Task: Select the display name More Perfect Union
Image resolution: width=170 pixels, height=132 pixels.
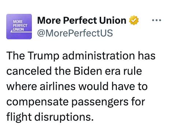Action: pos(82,20)
